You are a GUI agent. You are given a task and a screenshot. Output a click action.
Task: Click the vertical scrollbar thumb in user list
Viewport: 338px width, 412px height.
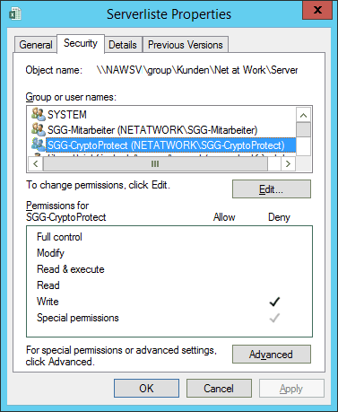(x=304, y=129)
